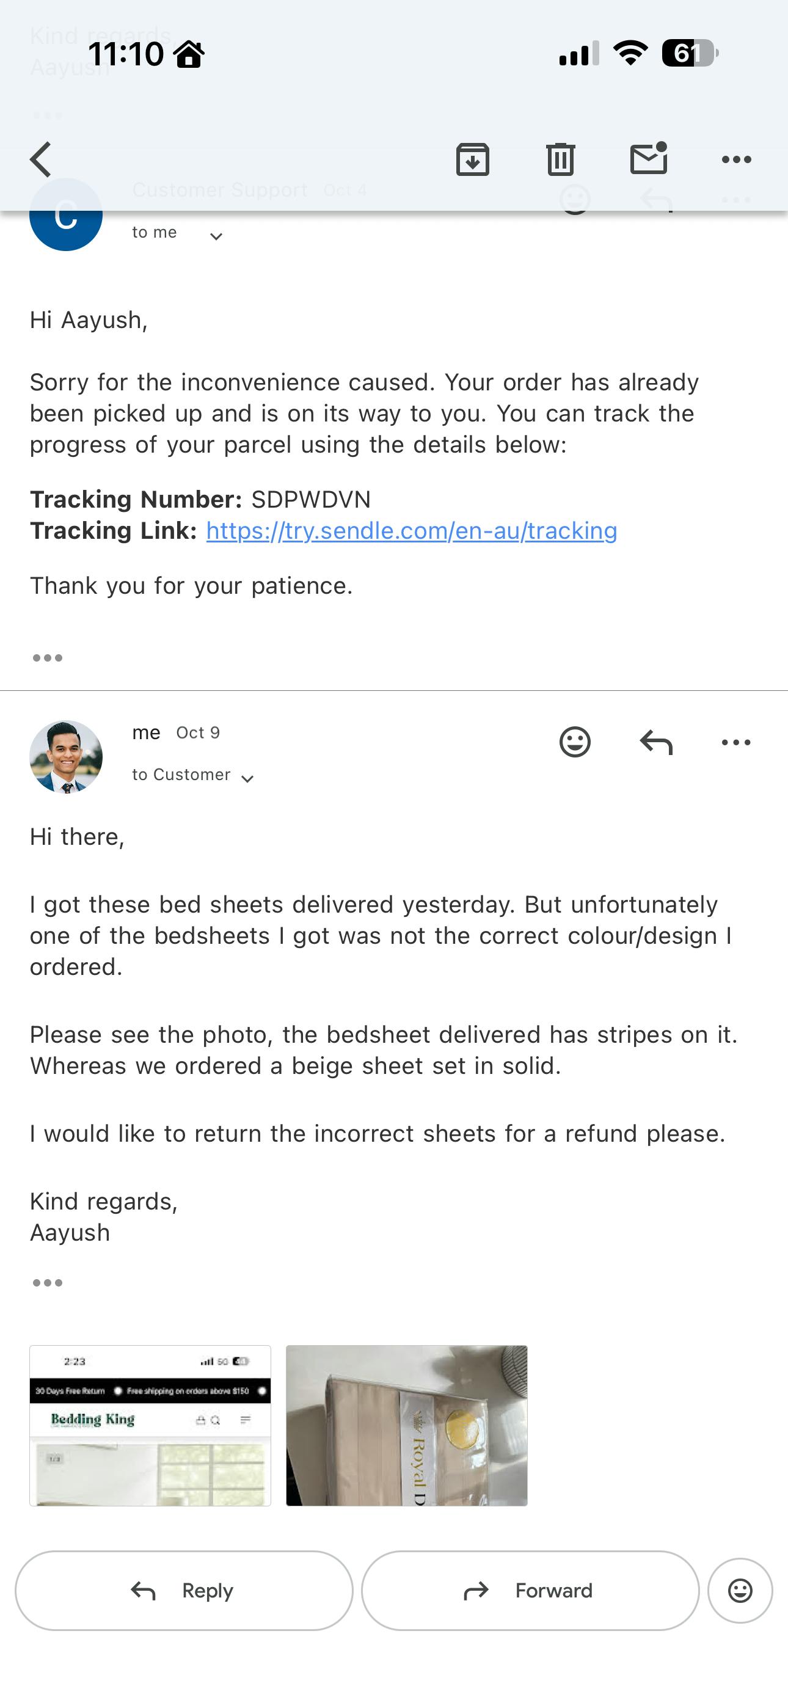Delete the conversation with the trash icon
This screenshot has height=1708, width=788.
[x=561, y=159]
